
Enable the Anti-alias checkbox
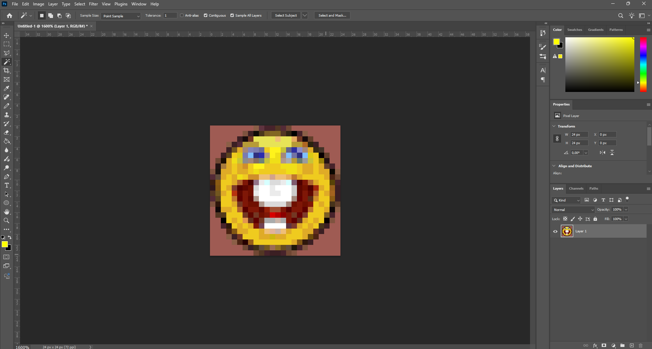click(x=182, y=15)
